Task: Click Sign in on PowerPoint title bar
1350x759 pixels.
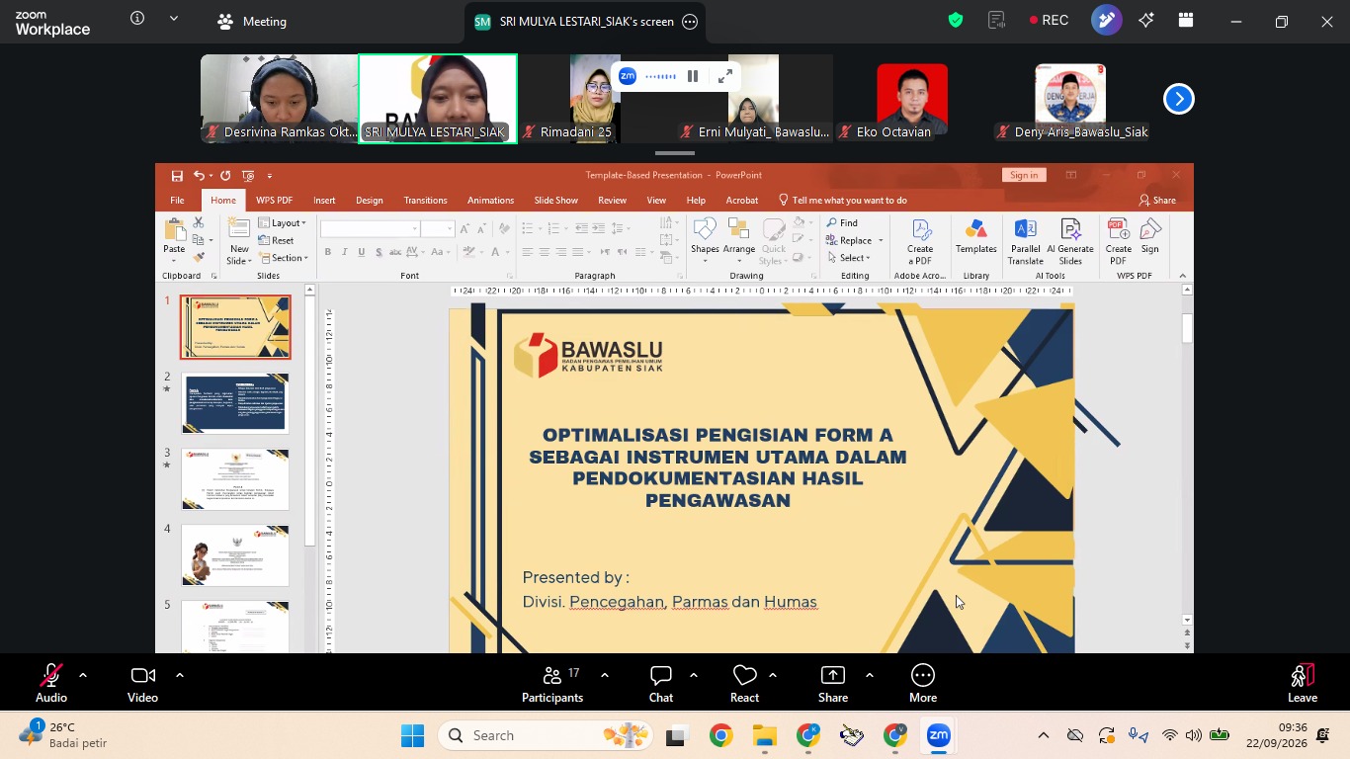Action: point(1024,175)
